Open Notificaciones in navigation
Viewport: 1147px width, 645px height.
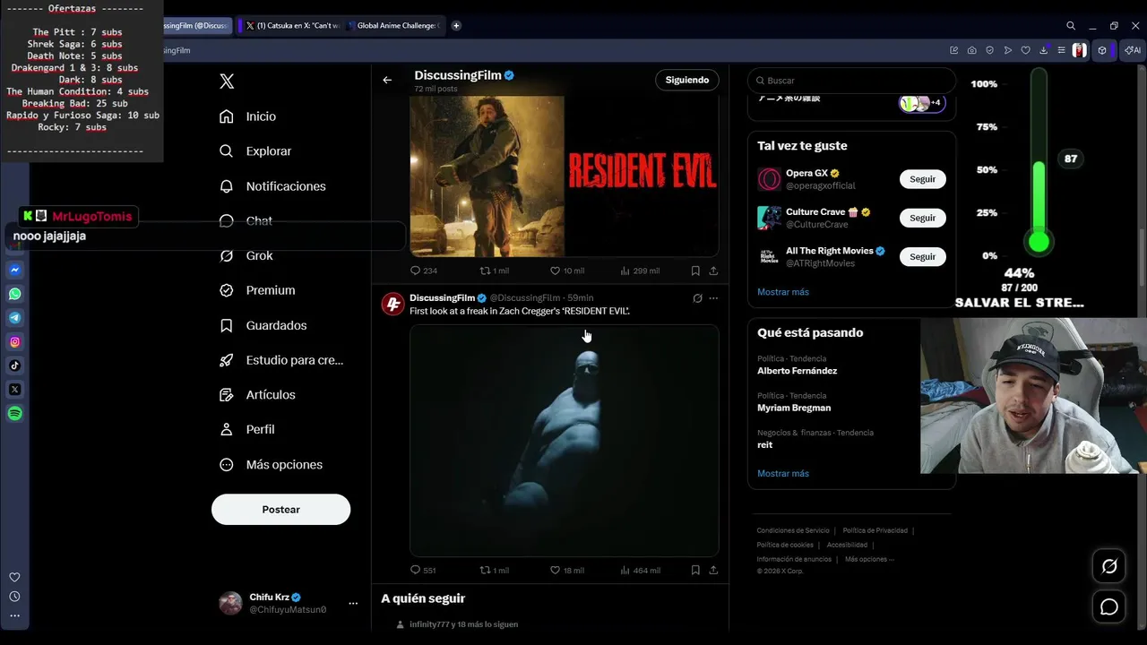coord(273,186)
